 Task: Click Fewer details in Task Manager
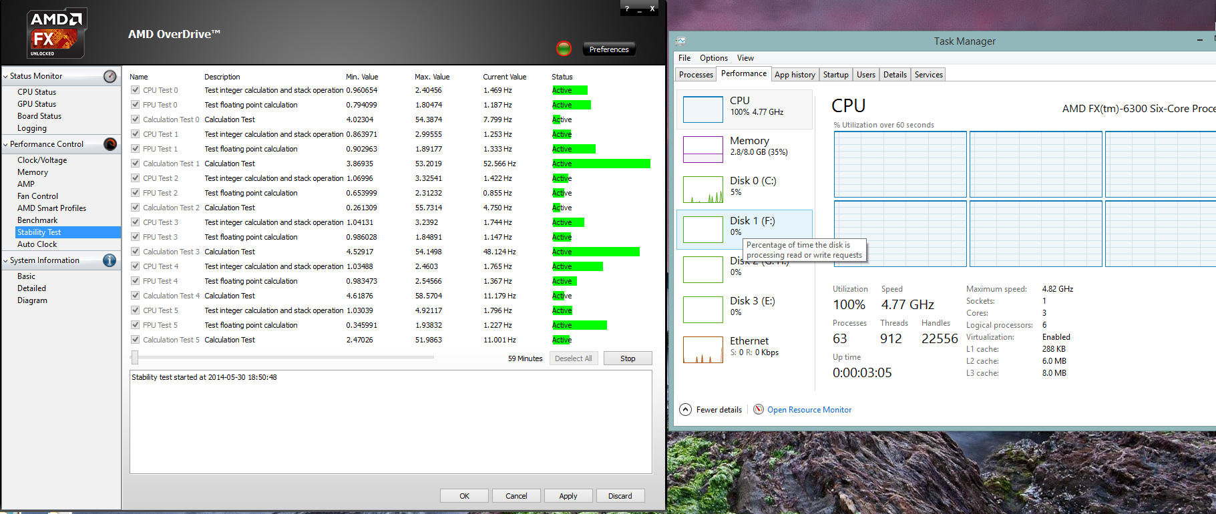[x=719, y=410]
